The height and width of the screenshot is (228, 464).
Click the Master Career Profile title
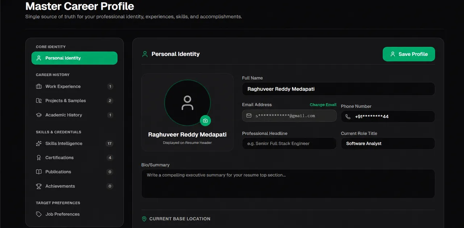coord(80,6)
